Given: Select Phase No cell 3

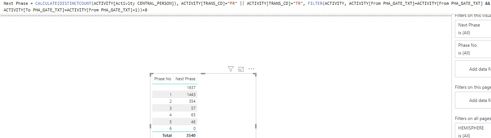Looking at the screenshot, I should coord(170,108).
